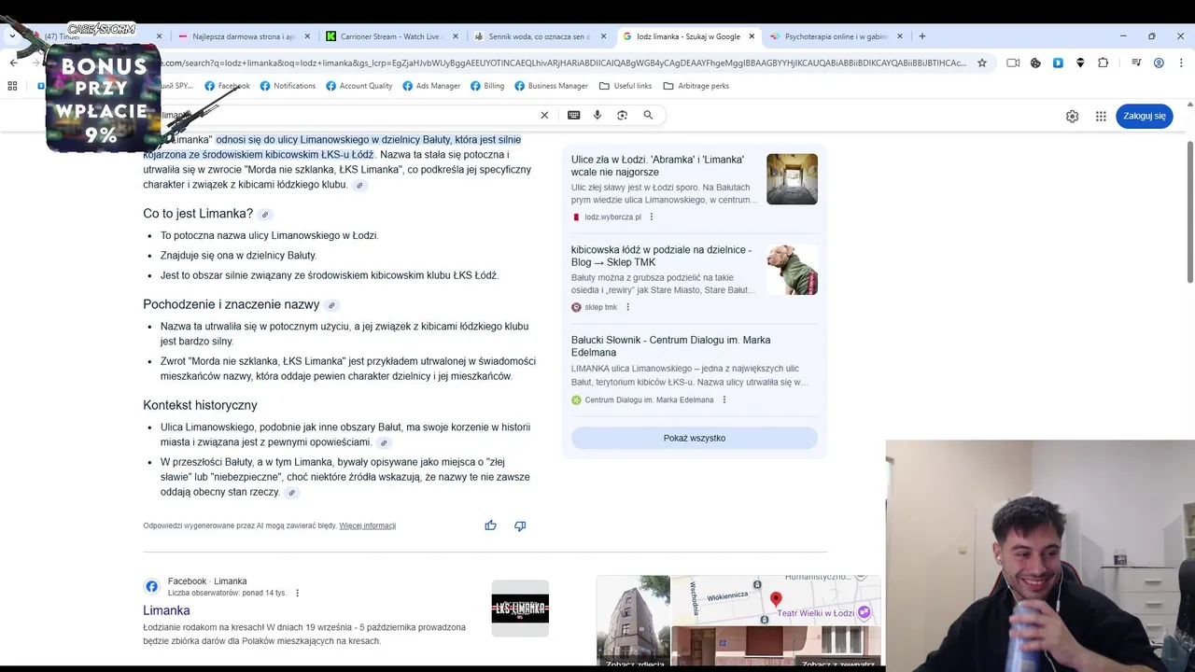
Task: Open the 'Limanka' Facebook result title
Action: (x=166, y=610)
